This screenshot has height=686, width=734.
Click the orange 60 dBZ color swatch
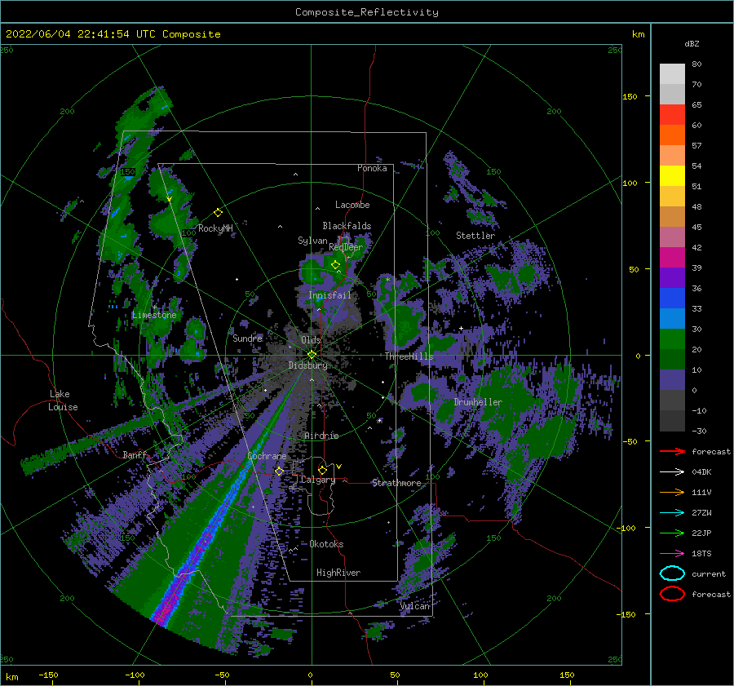point(672,135)
